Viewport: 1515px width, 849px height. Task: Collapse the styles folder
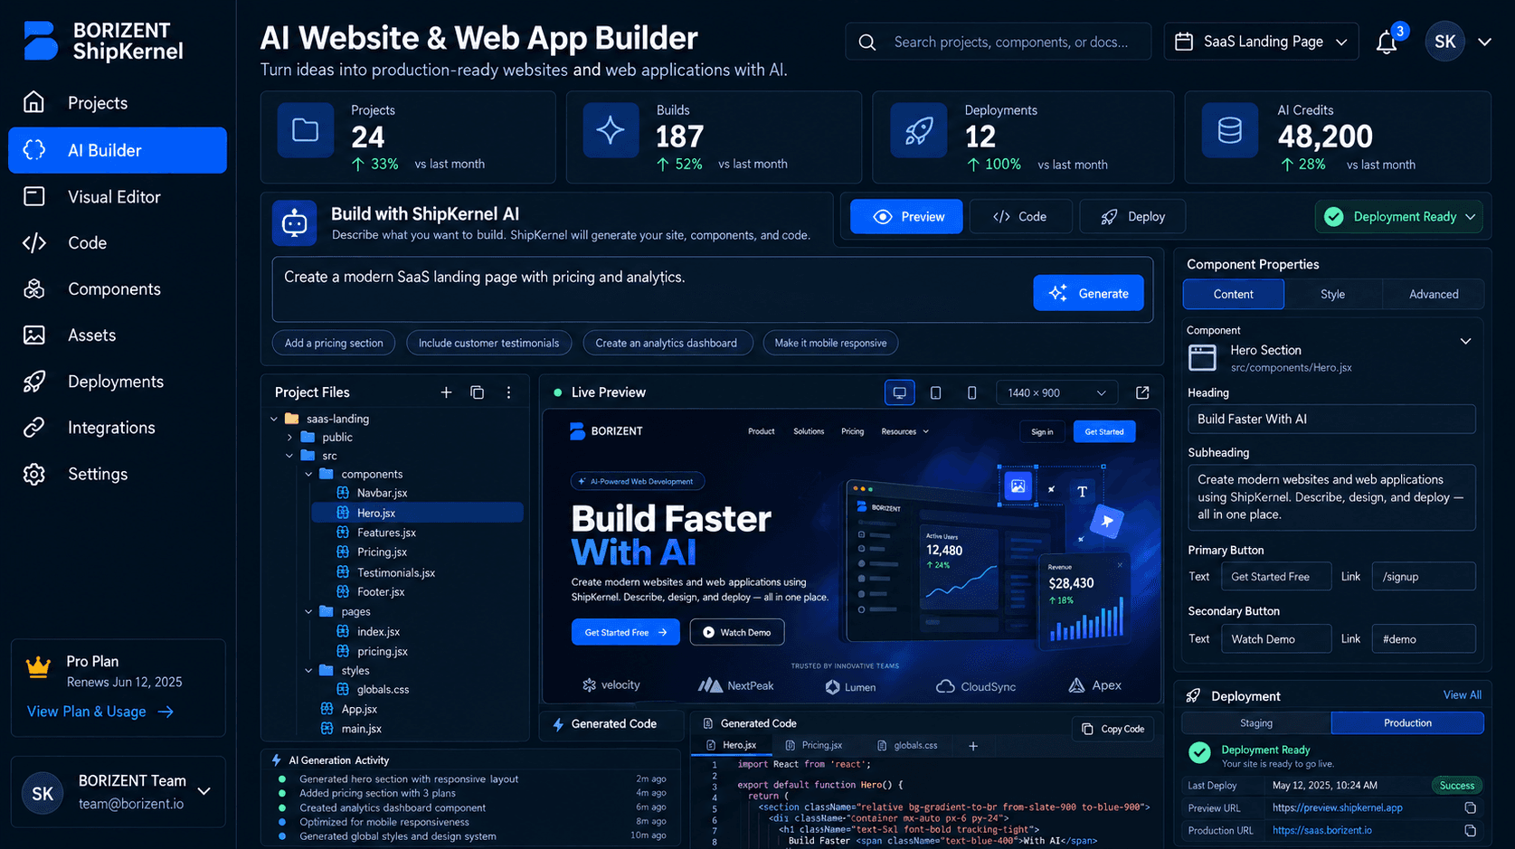(x=308, y=671)
